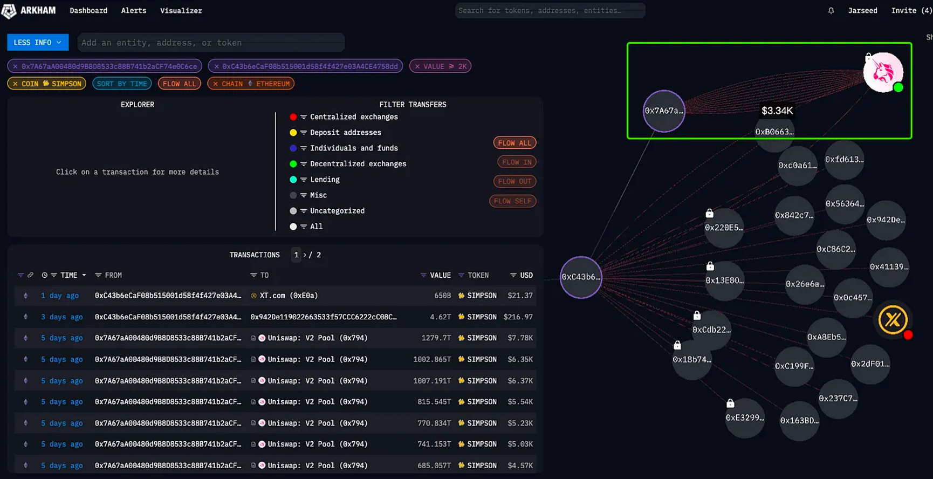
Task: Open the Jarseed account menu
Action: coord(862,10)
